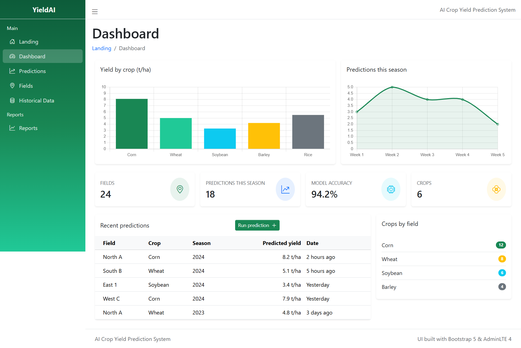Click the Week 2 peak data point
This screenshot has width=521, height=348.
tap(392, 87)
